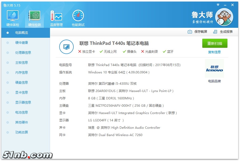The width and height of the screenshot is (240, 161).
Task: Click the 声卡 row label
Action: pyautogui.click(x=62, y=128)
